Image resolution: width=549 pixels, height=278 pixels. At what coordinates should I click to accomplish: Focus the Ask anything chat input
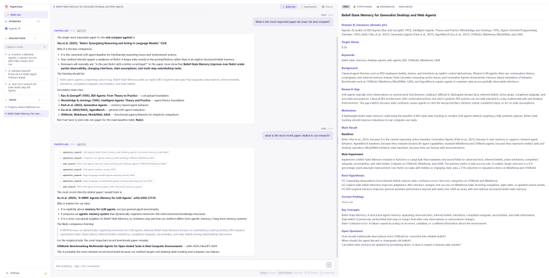[x=189, y=266]
